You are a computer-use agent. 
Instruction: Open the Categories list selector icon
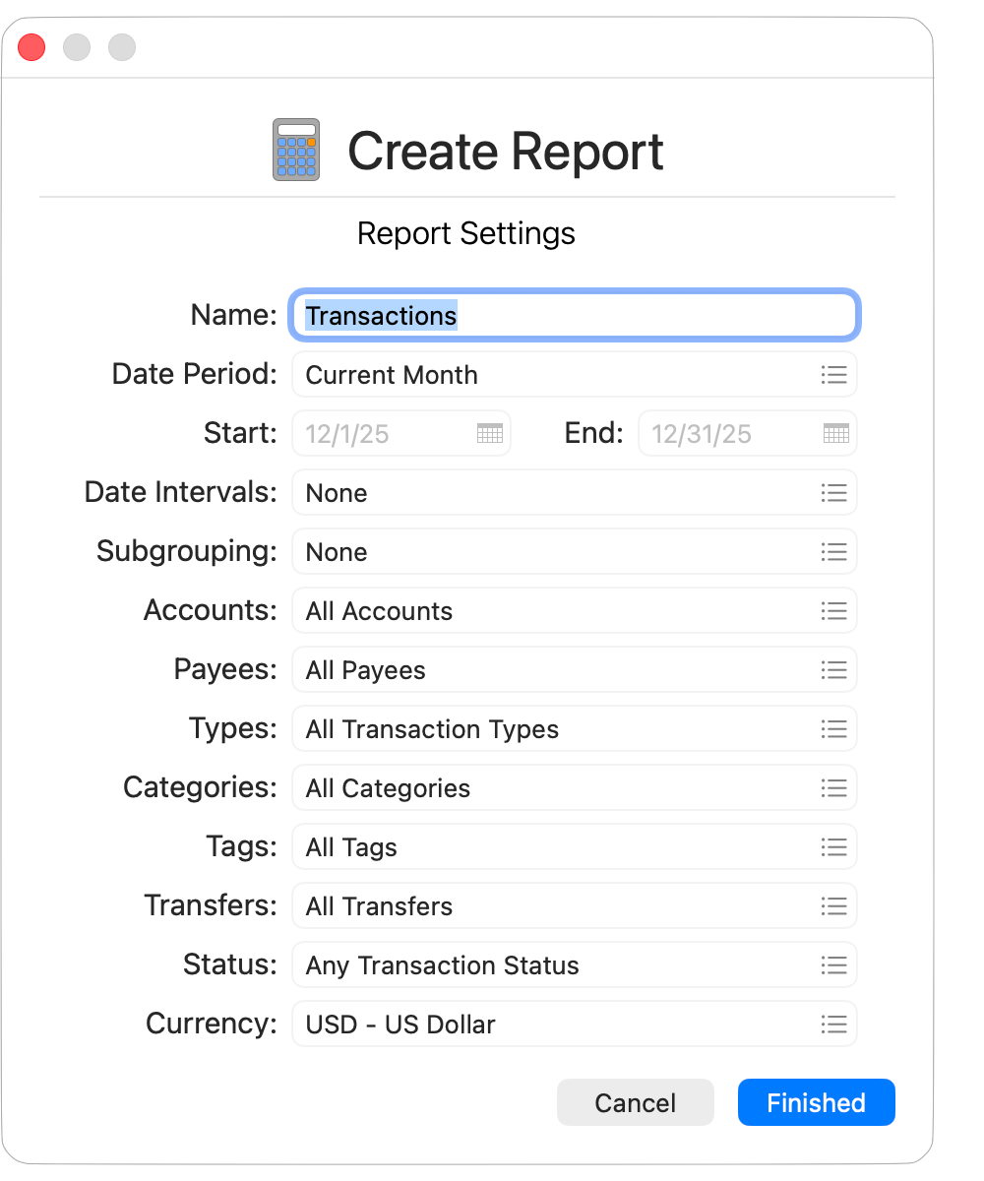pyautogui.click(x=833, y=788)
